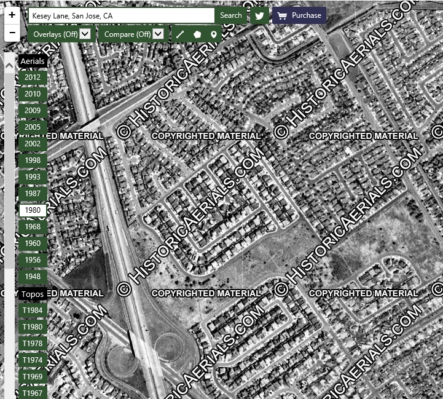This screenshot has width=443, height=399.
Task: Select the T1984 topo map
Action: pos(33,310)
